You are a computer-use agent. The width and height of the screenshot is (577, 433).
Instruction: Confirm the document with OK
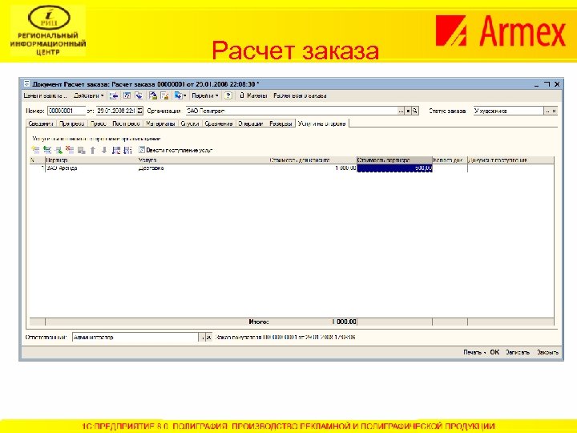[494, 352]
